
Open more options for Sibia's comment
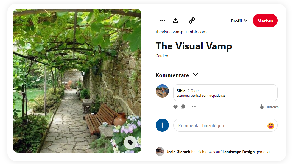tap(194, 107)
